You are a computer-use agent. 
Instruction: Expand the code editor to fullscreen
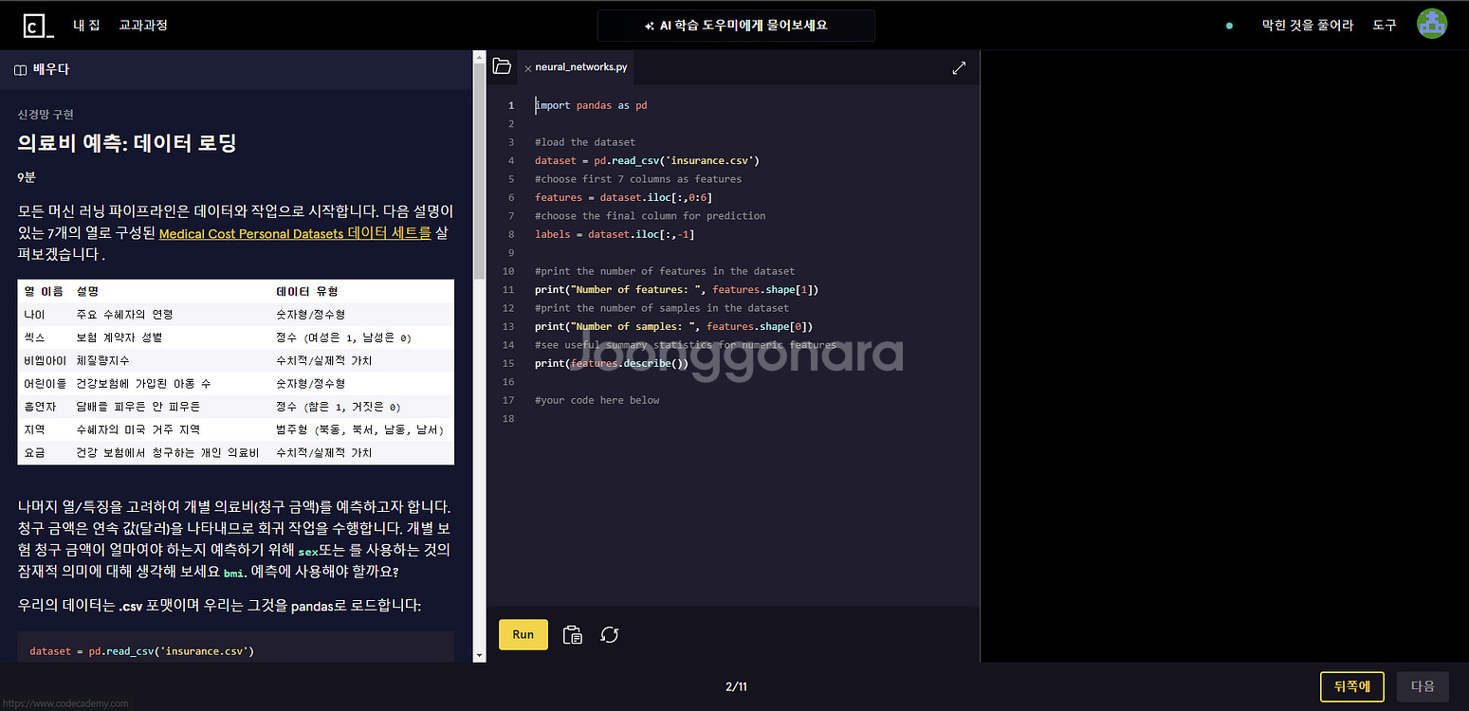959,67
